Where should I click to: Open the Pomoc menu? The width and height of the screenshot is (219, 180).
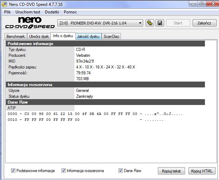(x=70, y=12)
